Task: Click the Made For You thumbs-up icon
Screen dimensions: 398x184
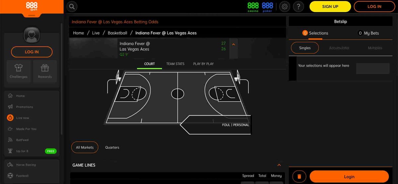Action: point(10,129)
